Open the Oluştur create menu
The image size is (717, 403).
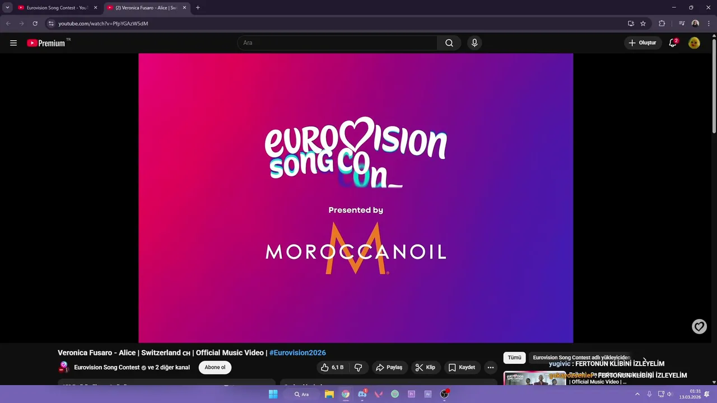pyautogui.click(x=642, y=43)
